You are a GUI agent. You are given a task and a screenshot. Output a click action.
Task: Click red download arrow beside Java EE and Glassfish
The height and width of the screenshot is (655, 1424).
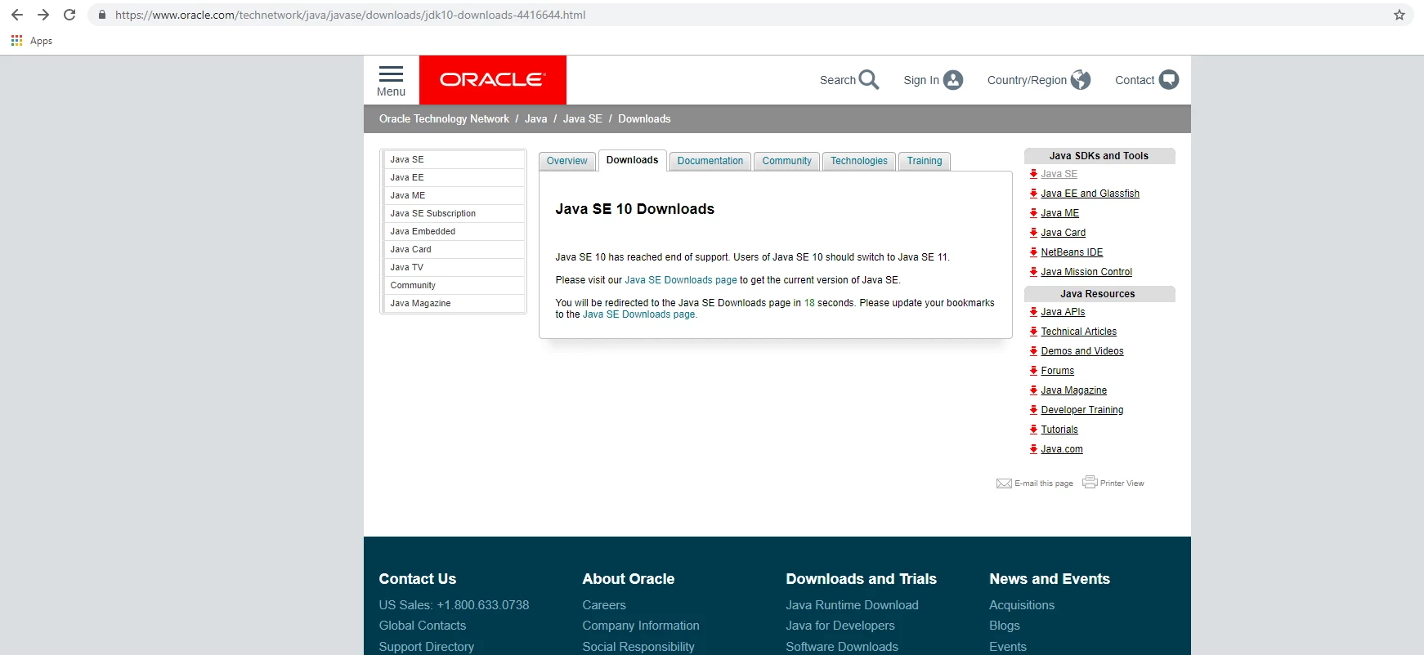click(1033, 194)
